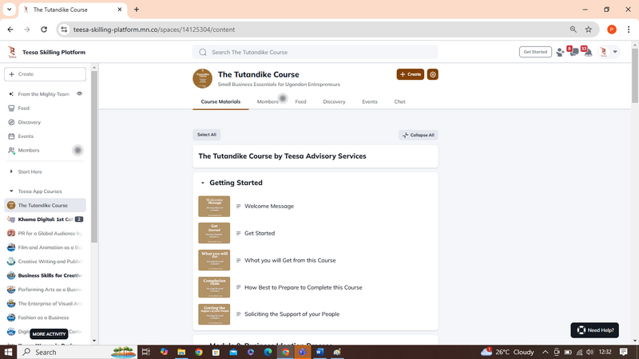639x359 pixels.
Task: Open How Best to Prepare lesson
Action: (303, 287)
